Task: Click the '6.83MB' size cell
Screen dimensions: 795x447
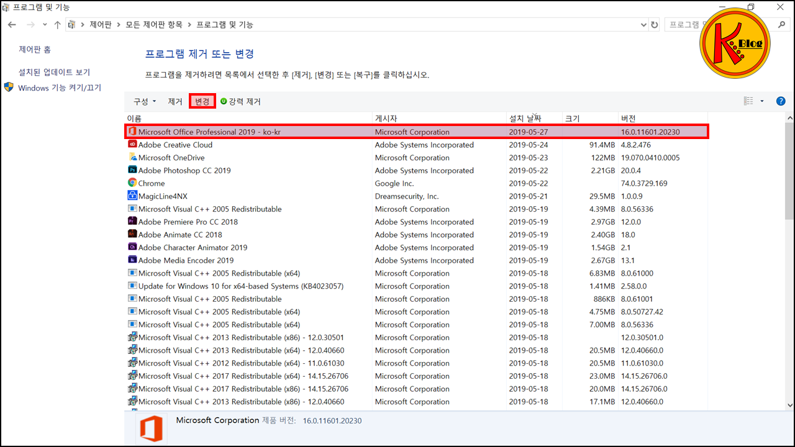Action: pos(602,273)
